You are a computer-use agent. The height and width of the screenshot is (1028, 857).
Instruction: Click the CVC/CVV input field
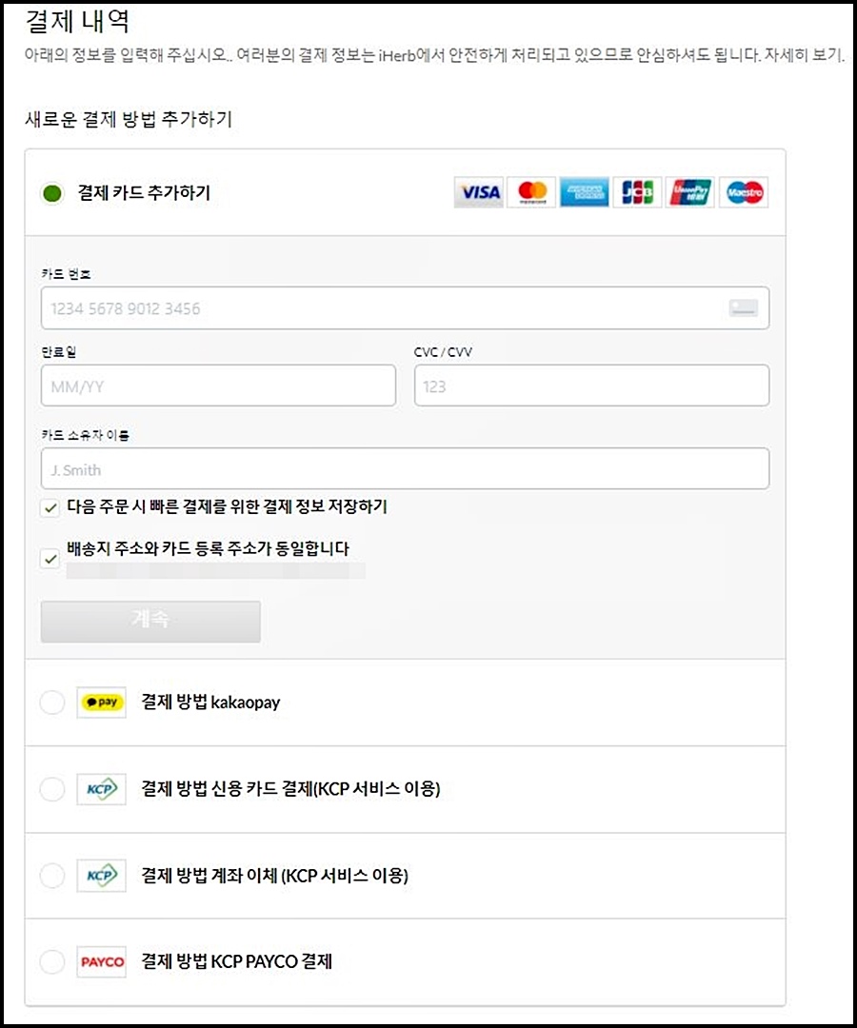tap(591, 385)
